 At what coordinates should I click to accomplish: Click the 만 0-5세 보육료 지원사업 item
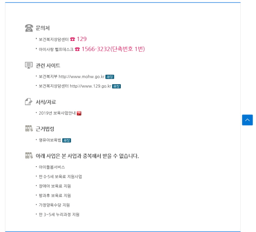click(60, 176)
